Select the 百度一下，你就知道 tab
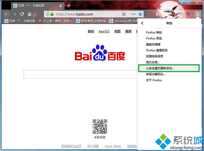 pos(38,6)
